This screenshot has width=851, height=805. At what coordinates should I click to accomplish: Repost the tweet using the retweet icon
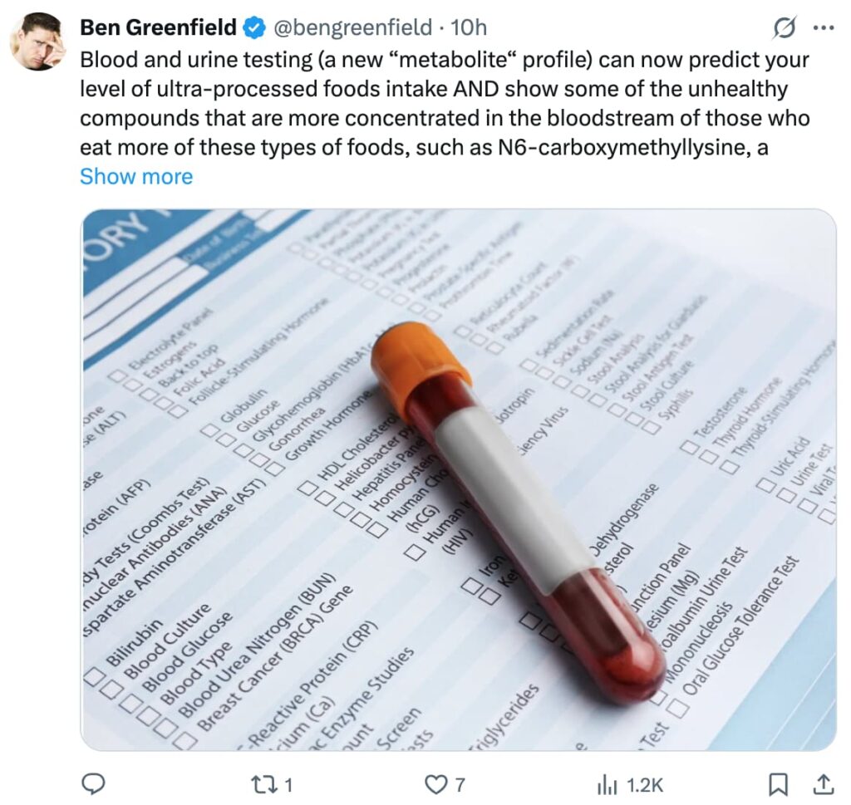point(261,783)
